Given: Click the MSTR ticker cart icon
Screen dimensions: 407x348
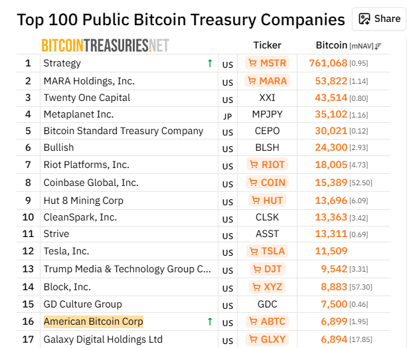Looking at the screenshot, I should [252, 63].
